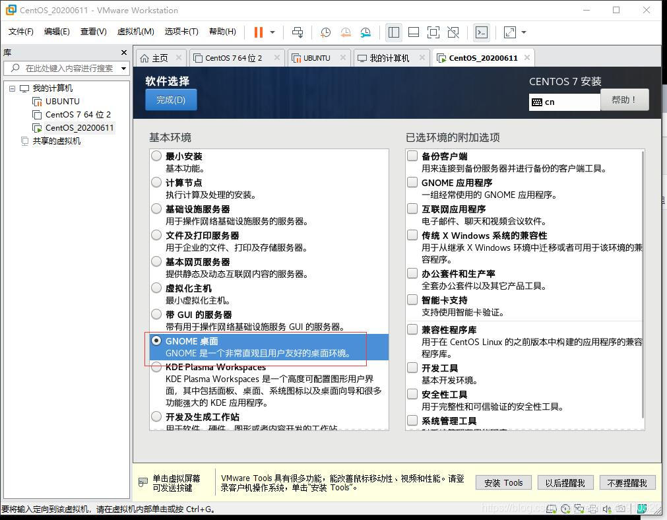Open the 虚拟机 menu
The height and width of the screenshot is (520, 667).
click(135, 31)
